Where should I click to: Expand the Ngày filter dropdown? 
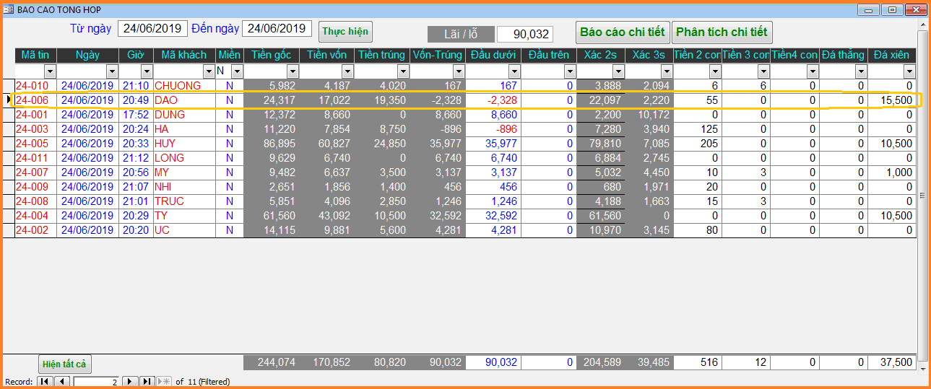coord(112,71)
